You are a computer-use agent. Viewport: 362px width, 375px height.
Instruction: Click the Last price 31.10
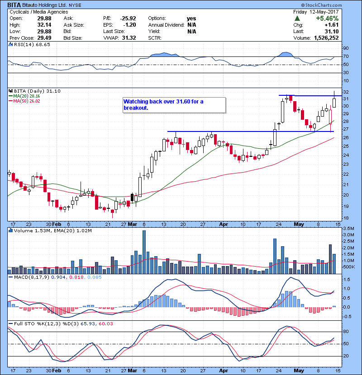332,31
